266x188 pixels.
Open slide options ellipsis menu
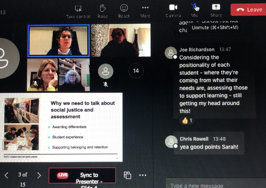pyautogui.click(x=143, y=175)
